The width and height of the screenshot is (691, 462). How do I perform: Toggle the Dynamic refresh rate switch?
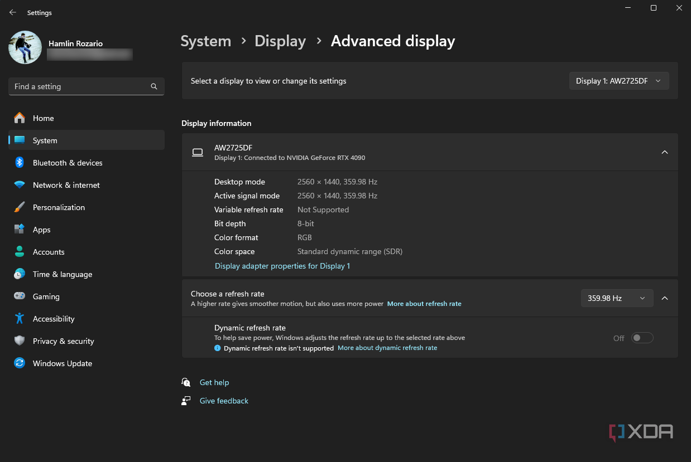(642, 338)
